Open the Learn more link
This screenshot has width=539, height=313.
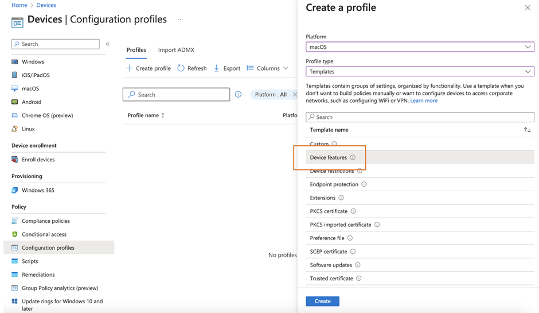[424, 101]
